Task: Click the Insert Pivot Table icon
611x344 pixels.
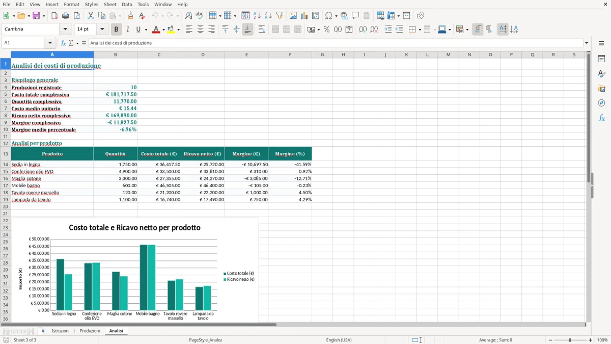Action: pos(316,16)
